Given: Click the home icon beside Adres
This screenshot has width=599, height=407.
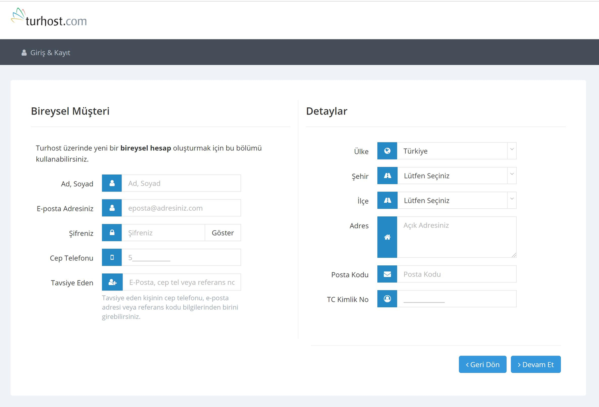Looking at the screenshot, I should coord(387,237).
